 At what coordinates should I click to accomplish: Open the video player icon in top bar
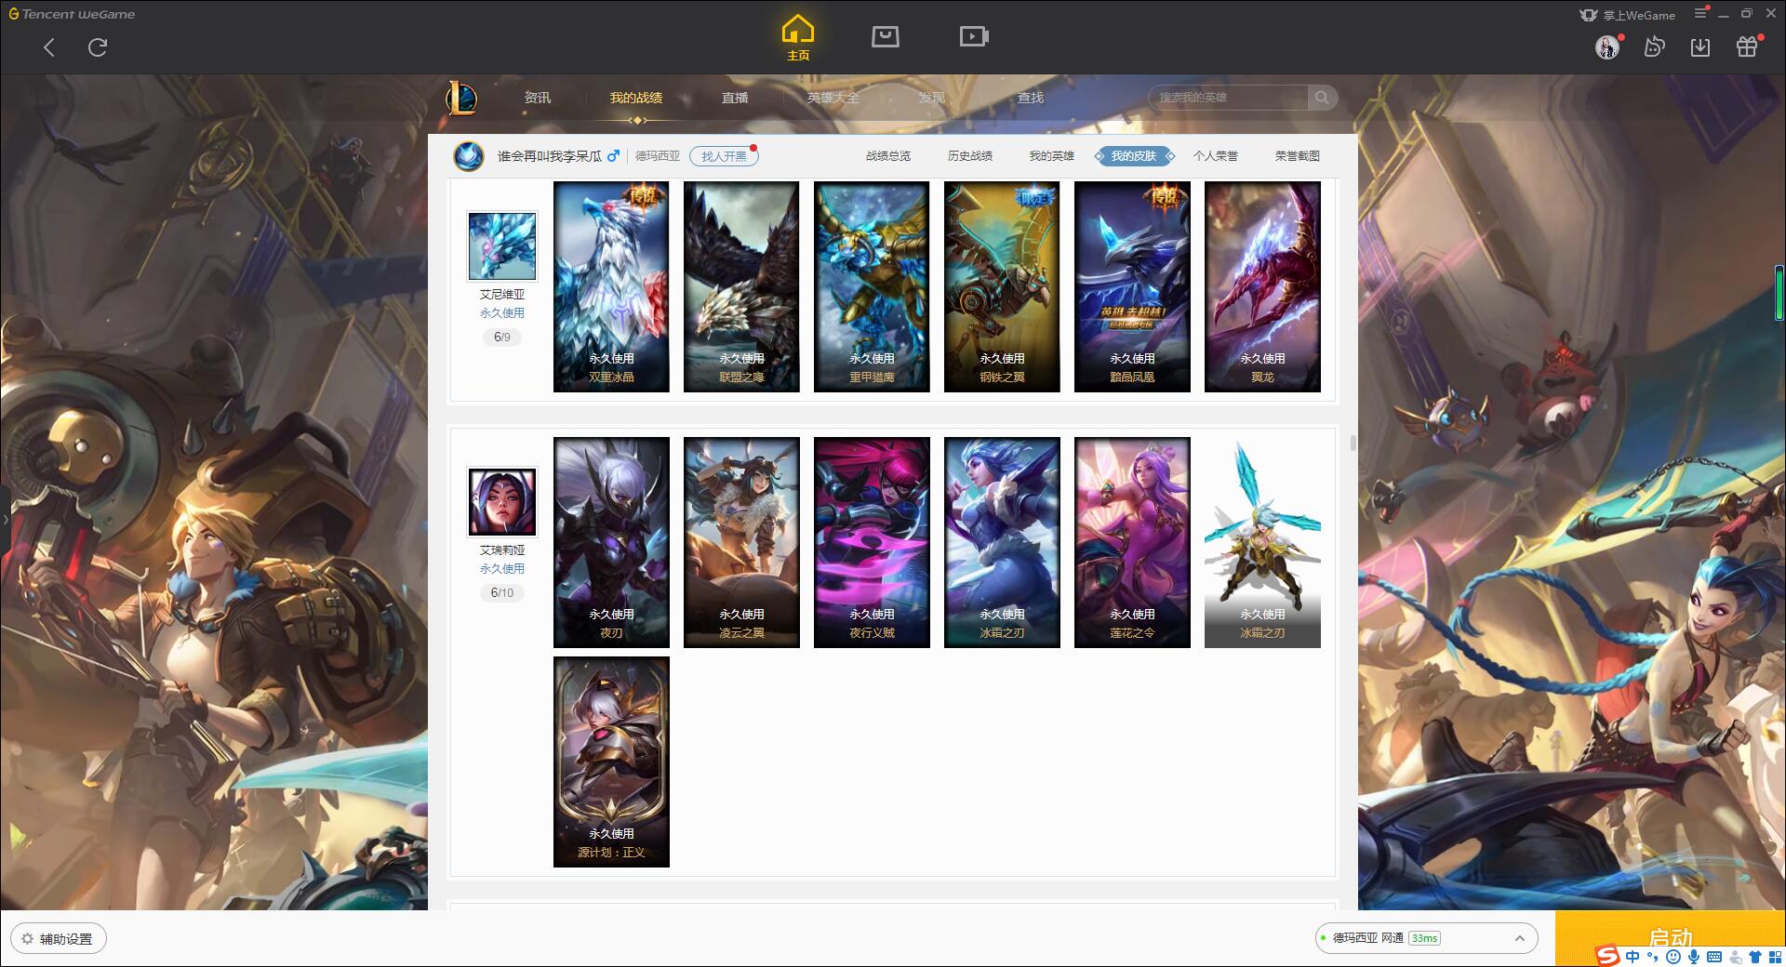(x=974, y=36)
